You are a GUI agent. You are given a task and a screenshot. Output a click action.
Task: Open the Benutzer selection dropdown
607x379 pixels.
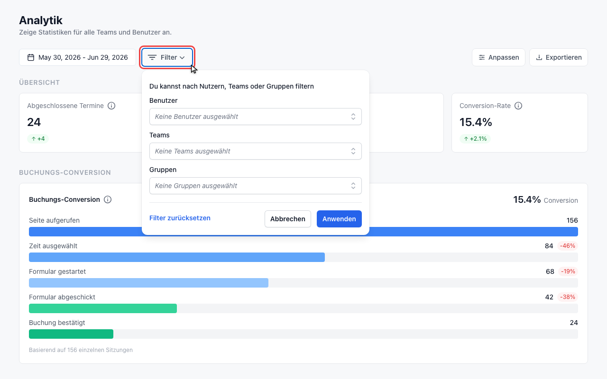tap(256, 117)
